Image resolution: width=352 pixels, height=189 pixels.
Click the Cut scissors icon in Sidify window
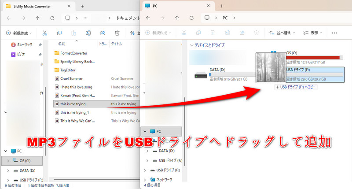pyautogui.click(x=45, y=33)
